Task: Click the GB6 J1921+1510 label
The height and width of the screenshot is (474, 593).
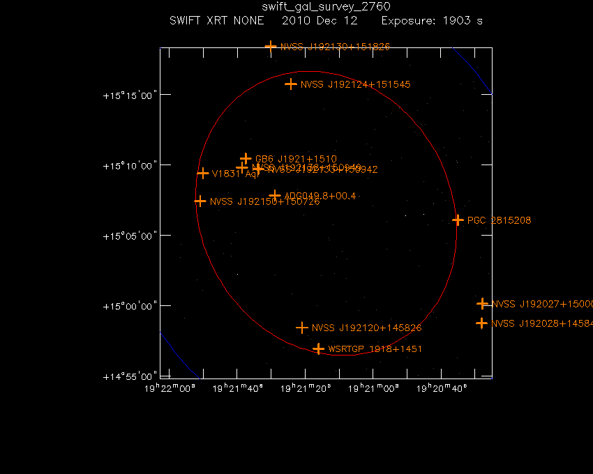Action: 296,159
